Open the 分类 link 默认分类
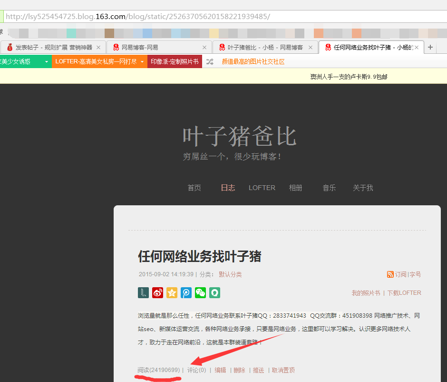The height and width of the screenshot is (382, 447). [230, 274]
